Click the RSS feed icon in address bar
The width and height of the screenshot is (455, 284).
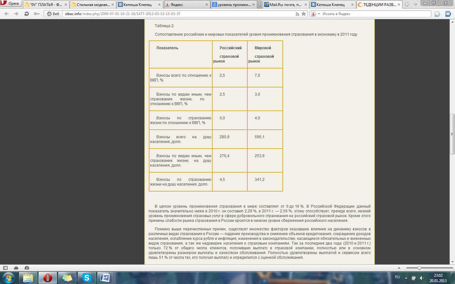click(297, 14)
